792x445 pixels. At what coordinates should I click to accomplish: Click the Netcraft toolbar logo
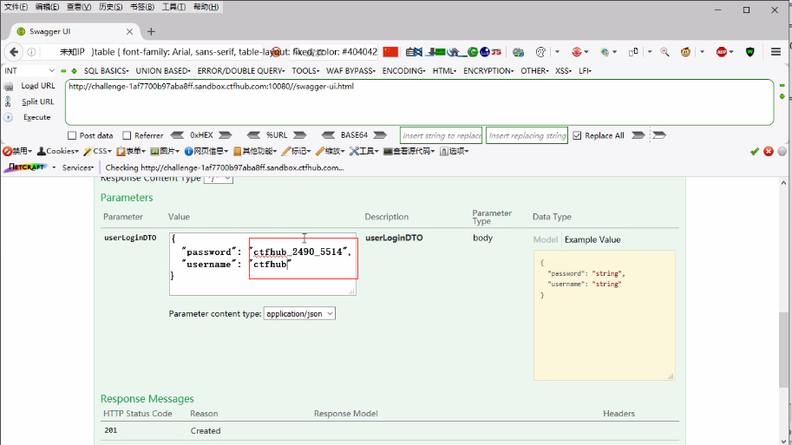[x=26, y=167]
